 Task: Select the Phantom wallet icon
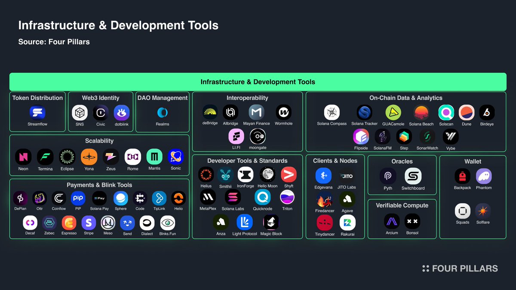tap(484, 176)
